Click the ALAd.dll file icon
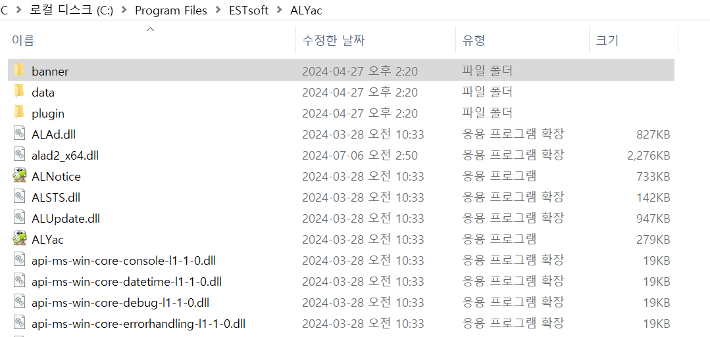Screen dimensions: 710x337 [19, 134]
